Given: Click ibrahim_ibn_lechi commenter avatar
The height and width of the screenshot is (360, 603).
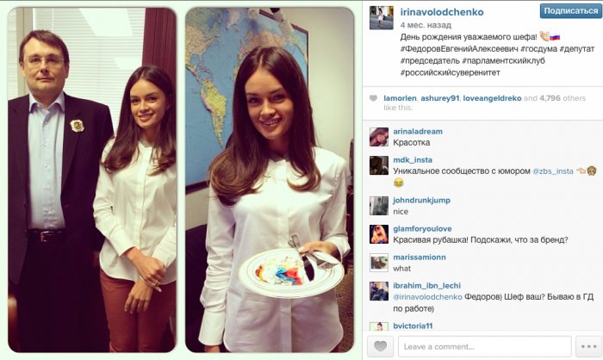Looking at the screenshot, I should (379, 291).
